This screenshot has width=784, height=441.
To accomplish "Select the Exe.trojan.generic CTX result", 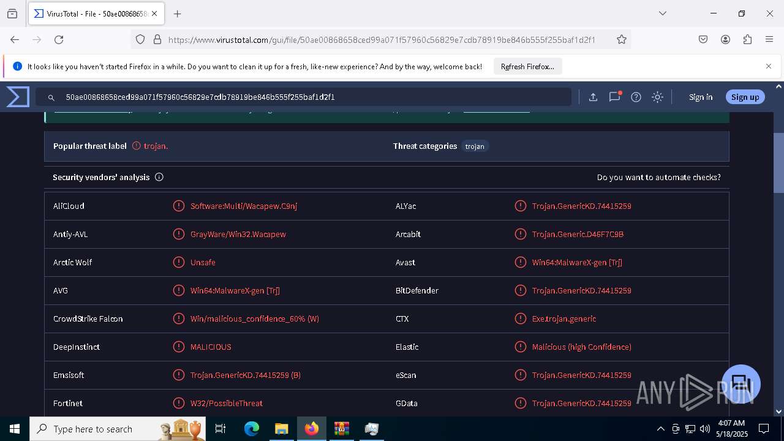I will (564, 318).
